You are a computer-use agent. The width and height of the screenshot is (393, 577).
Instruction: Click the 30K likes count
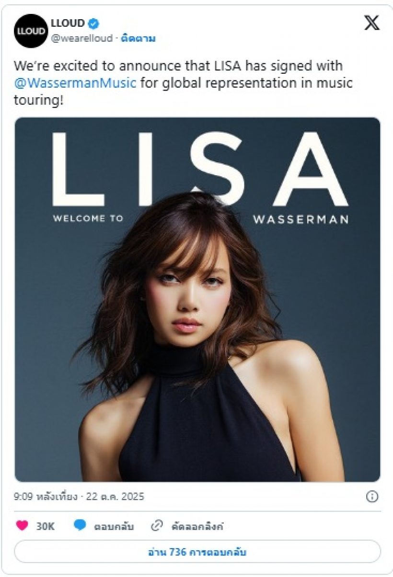[46, 527]
